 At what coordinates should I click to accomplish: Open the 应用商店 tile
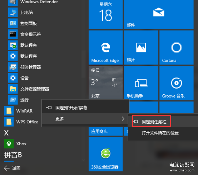(105, 131)
